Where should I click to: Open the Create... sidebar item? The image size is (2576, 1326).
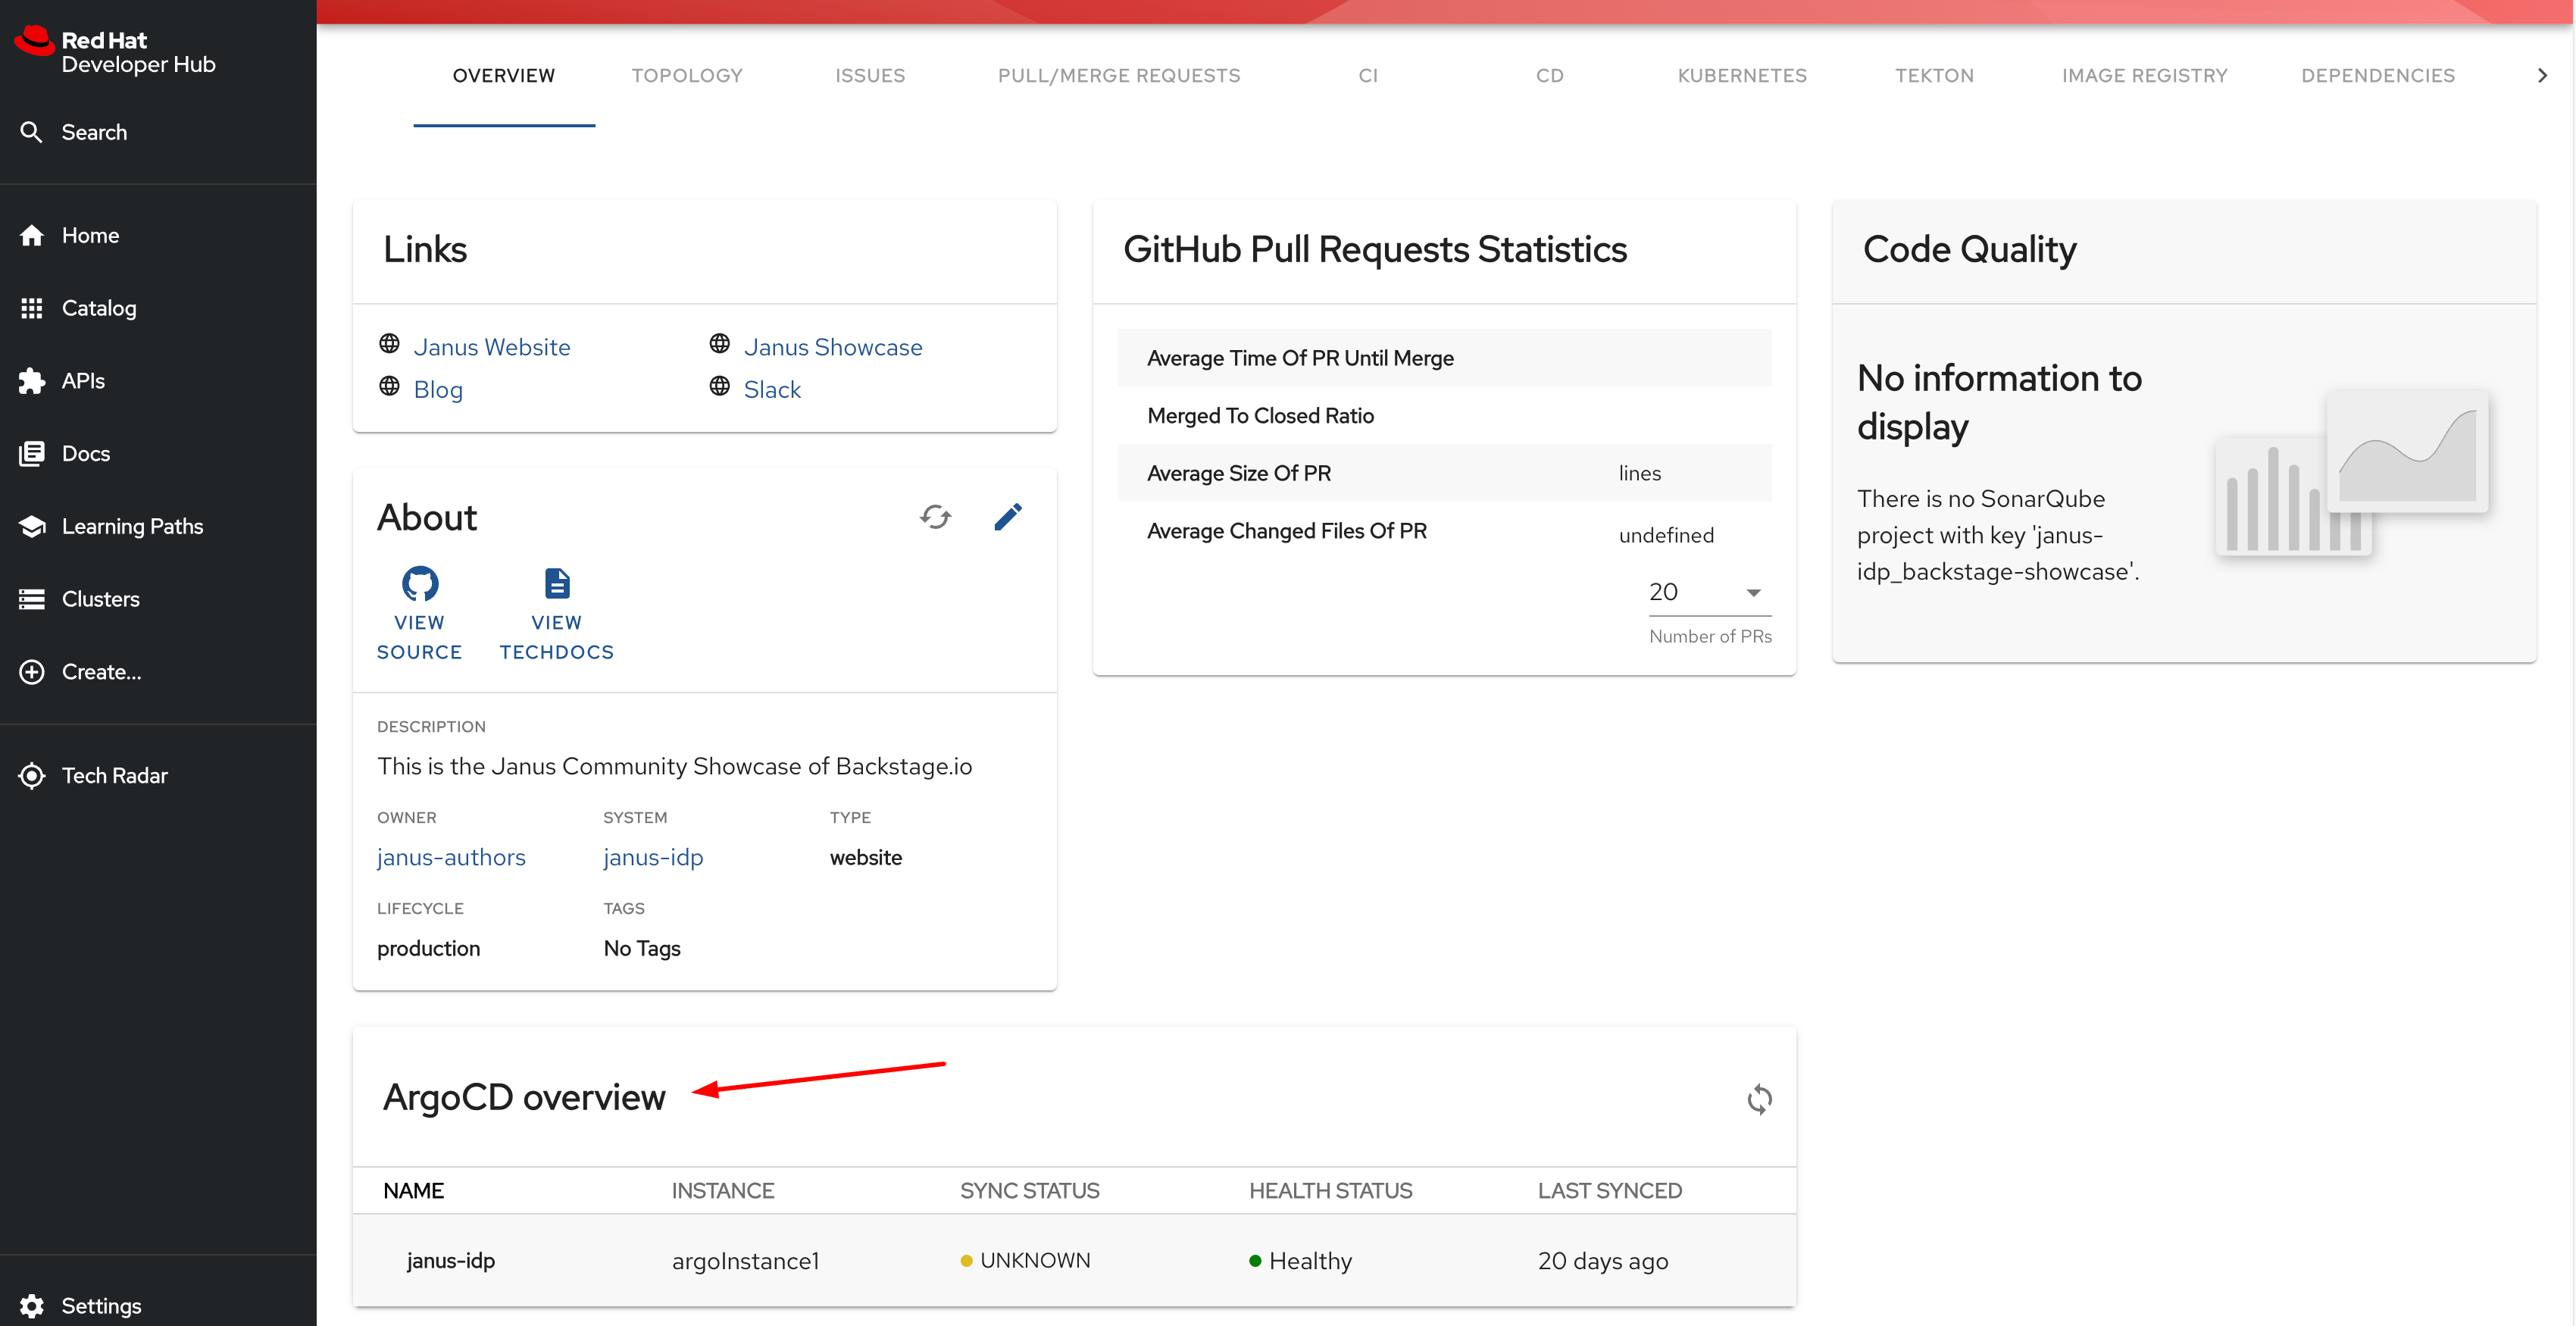(x=100, y=672)
